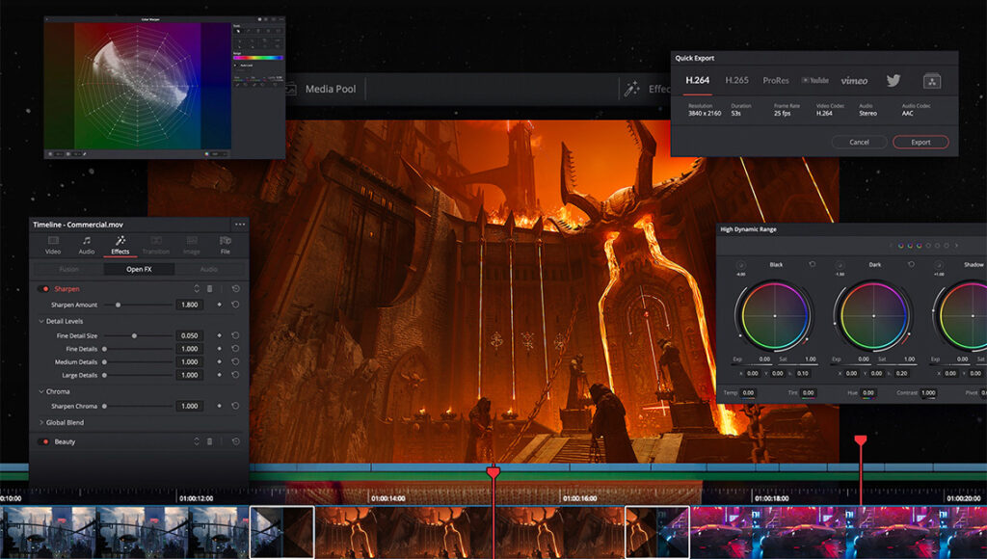Click Cancel button in Quick Export
This screenshot has height=559, width=987.
pyautogui.click(x=859, y=143)
